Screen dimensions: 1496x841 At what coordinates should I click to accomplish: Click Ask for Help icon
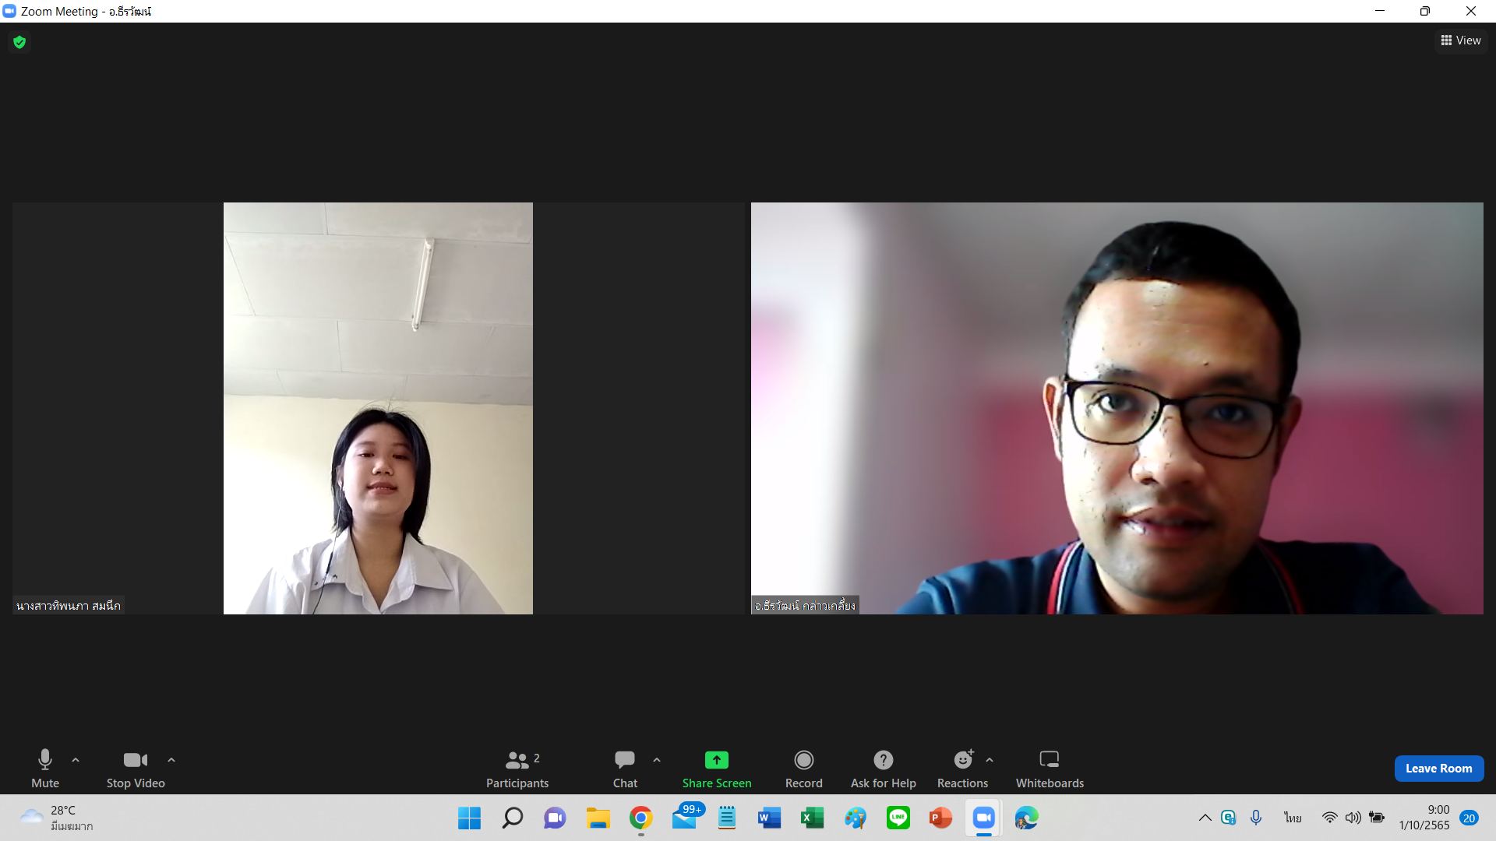click(883, 759)
